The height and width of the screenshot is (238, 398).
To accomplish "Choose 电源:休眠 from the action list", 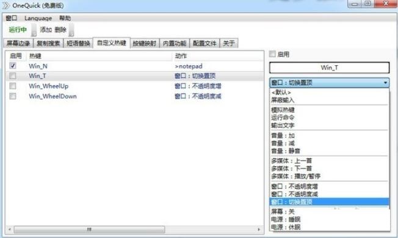I will tap(329, 227).
